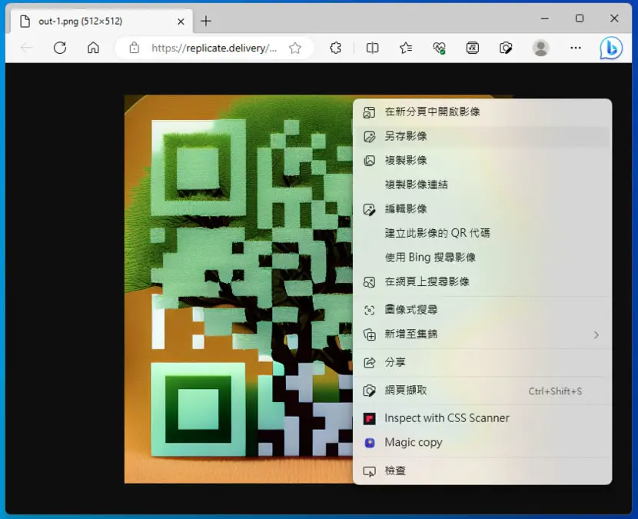Open the Extensions puzzle icon

pyautogui.click(x=335, y=48)
